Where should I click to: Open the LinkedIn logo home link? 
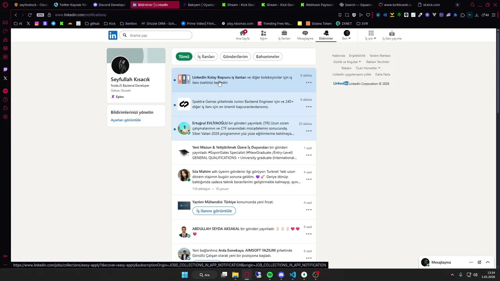(113, 36)
